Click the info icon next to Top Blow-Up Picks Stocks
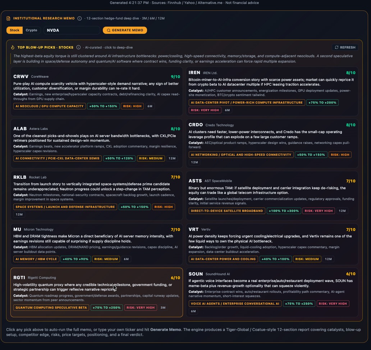Screen dimensions: 371x350 coord(78,47)
